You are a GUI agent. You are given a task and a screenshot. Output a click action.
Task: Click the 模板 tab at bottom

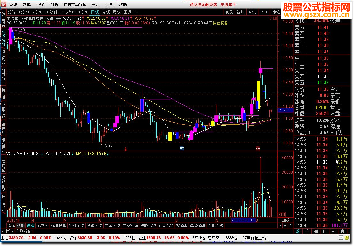(21, 226)
